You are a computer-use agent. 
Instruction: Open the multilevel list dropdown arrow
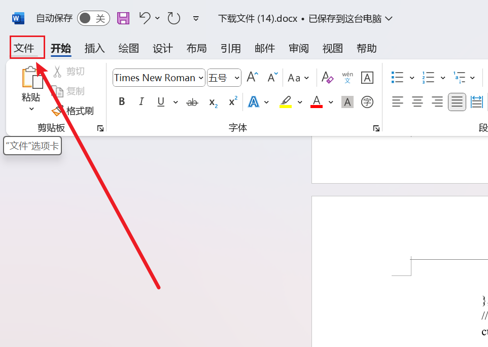472,78
